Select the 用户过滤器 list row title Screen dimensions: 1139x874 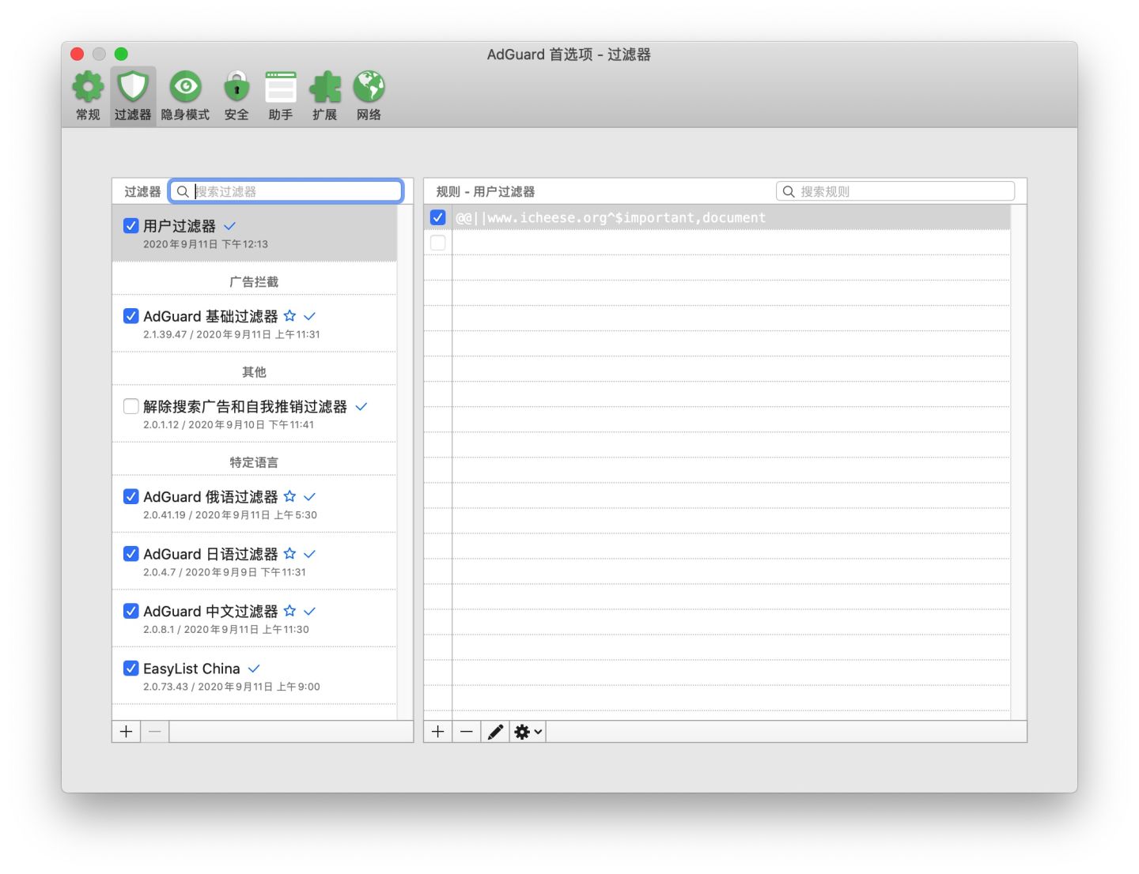click(180, 226)
